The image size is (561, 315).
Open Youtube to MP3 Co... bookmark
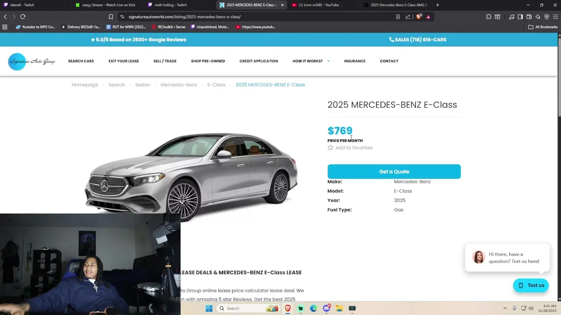click(35, 27)
